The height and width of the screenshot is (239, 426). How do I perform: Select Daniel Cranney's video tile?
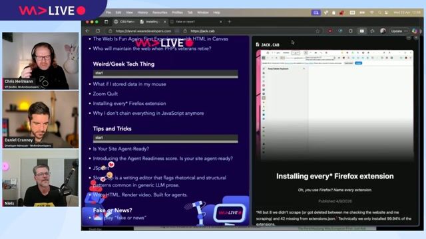[41, 119]
